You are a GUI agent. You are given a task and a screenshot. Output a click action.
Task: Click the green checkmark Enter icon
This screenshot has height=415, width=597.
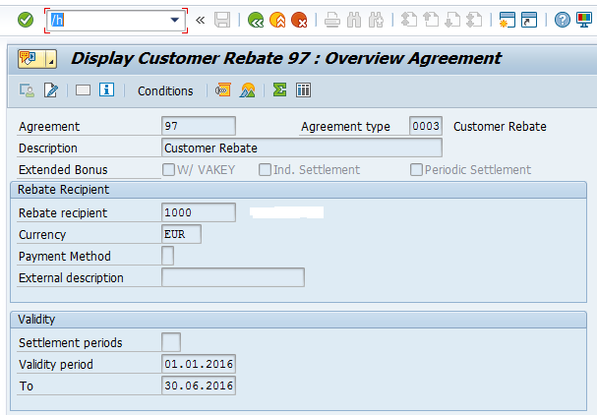click(26, 20)
